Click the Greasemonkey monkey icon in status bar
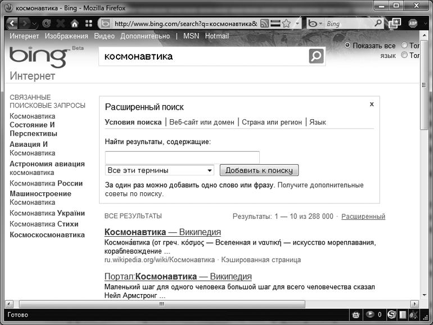433x325 pixels. click(357, 314)
